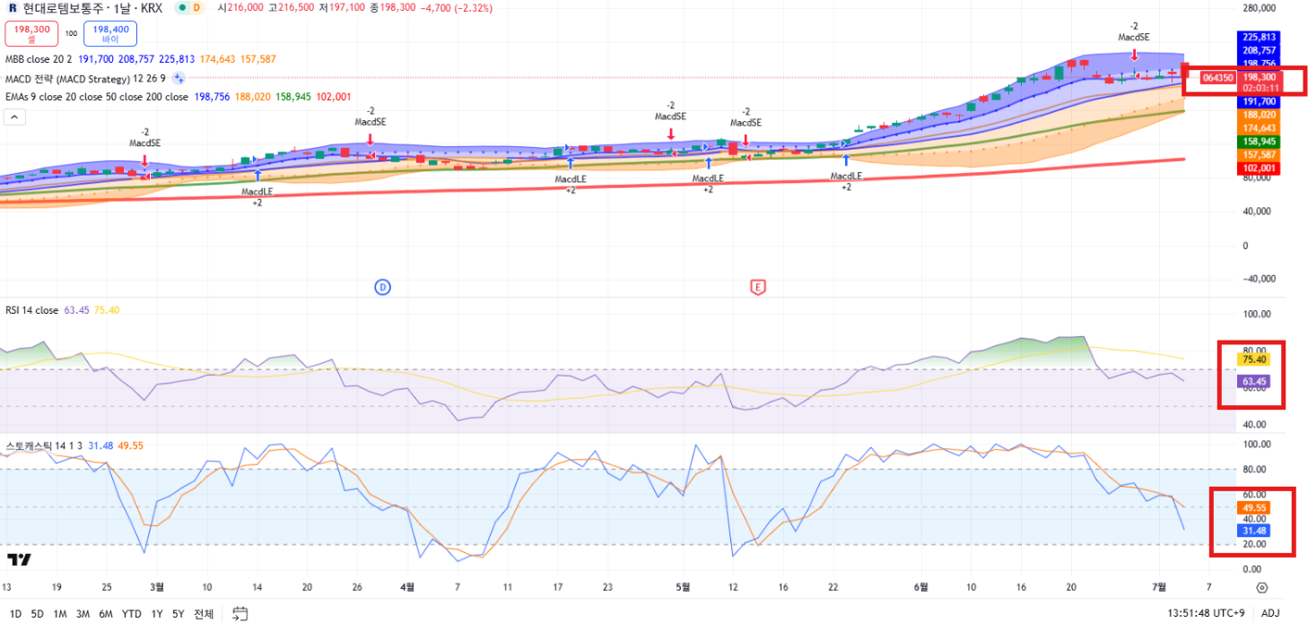This screenshot has height=623, width=1308.
Task: Switch to the YTD time range
Action: pos(132,614)
